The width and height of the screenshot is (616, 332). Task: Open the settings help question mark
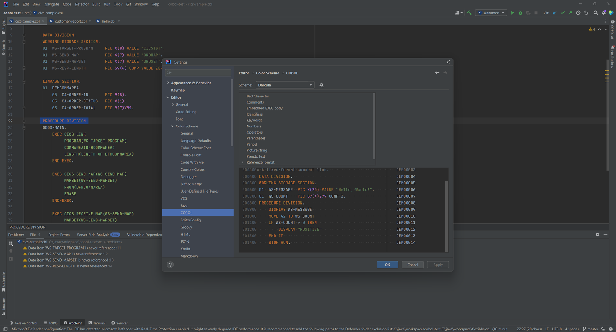coord(170,265)
